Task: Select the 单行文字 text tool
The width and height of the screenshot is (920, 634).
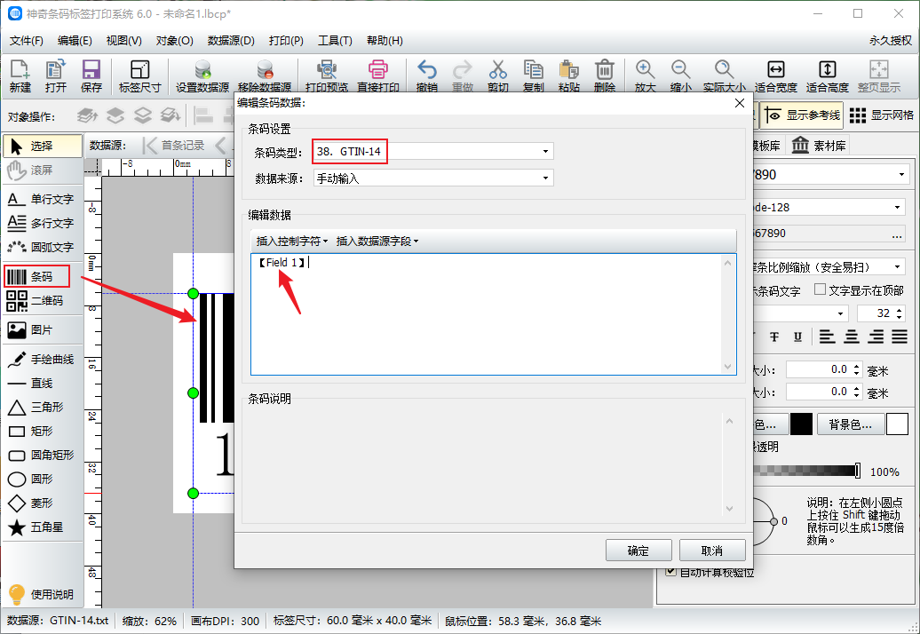Action: point(42,200)
